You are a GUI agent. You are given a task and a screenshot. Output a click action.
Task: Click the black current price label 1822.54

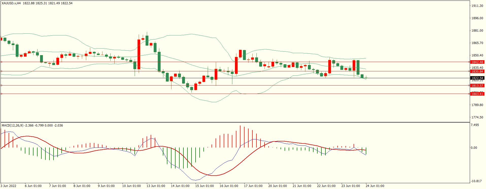click(x=477, y=78)
